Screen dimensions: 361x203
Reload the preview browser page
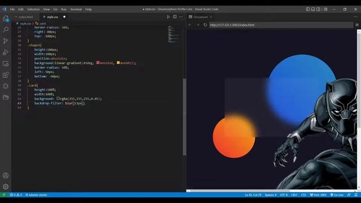(x=205, y=25)
